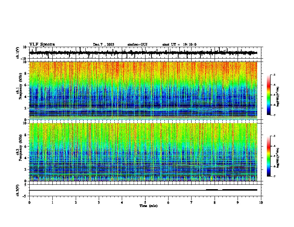Click the "-7" label on ch.2 color scale
The height and width of the screenshot is (227, 294).
coord(274,176)
